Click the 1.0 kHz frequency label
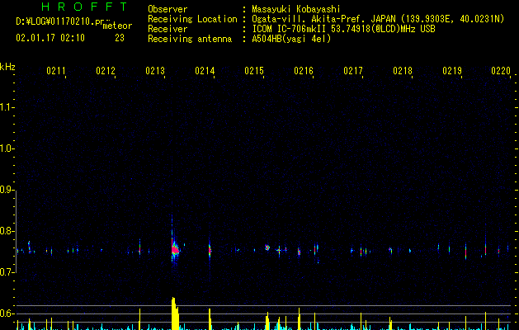Viewport: 519px width, 330px height. tap(7, 148)
